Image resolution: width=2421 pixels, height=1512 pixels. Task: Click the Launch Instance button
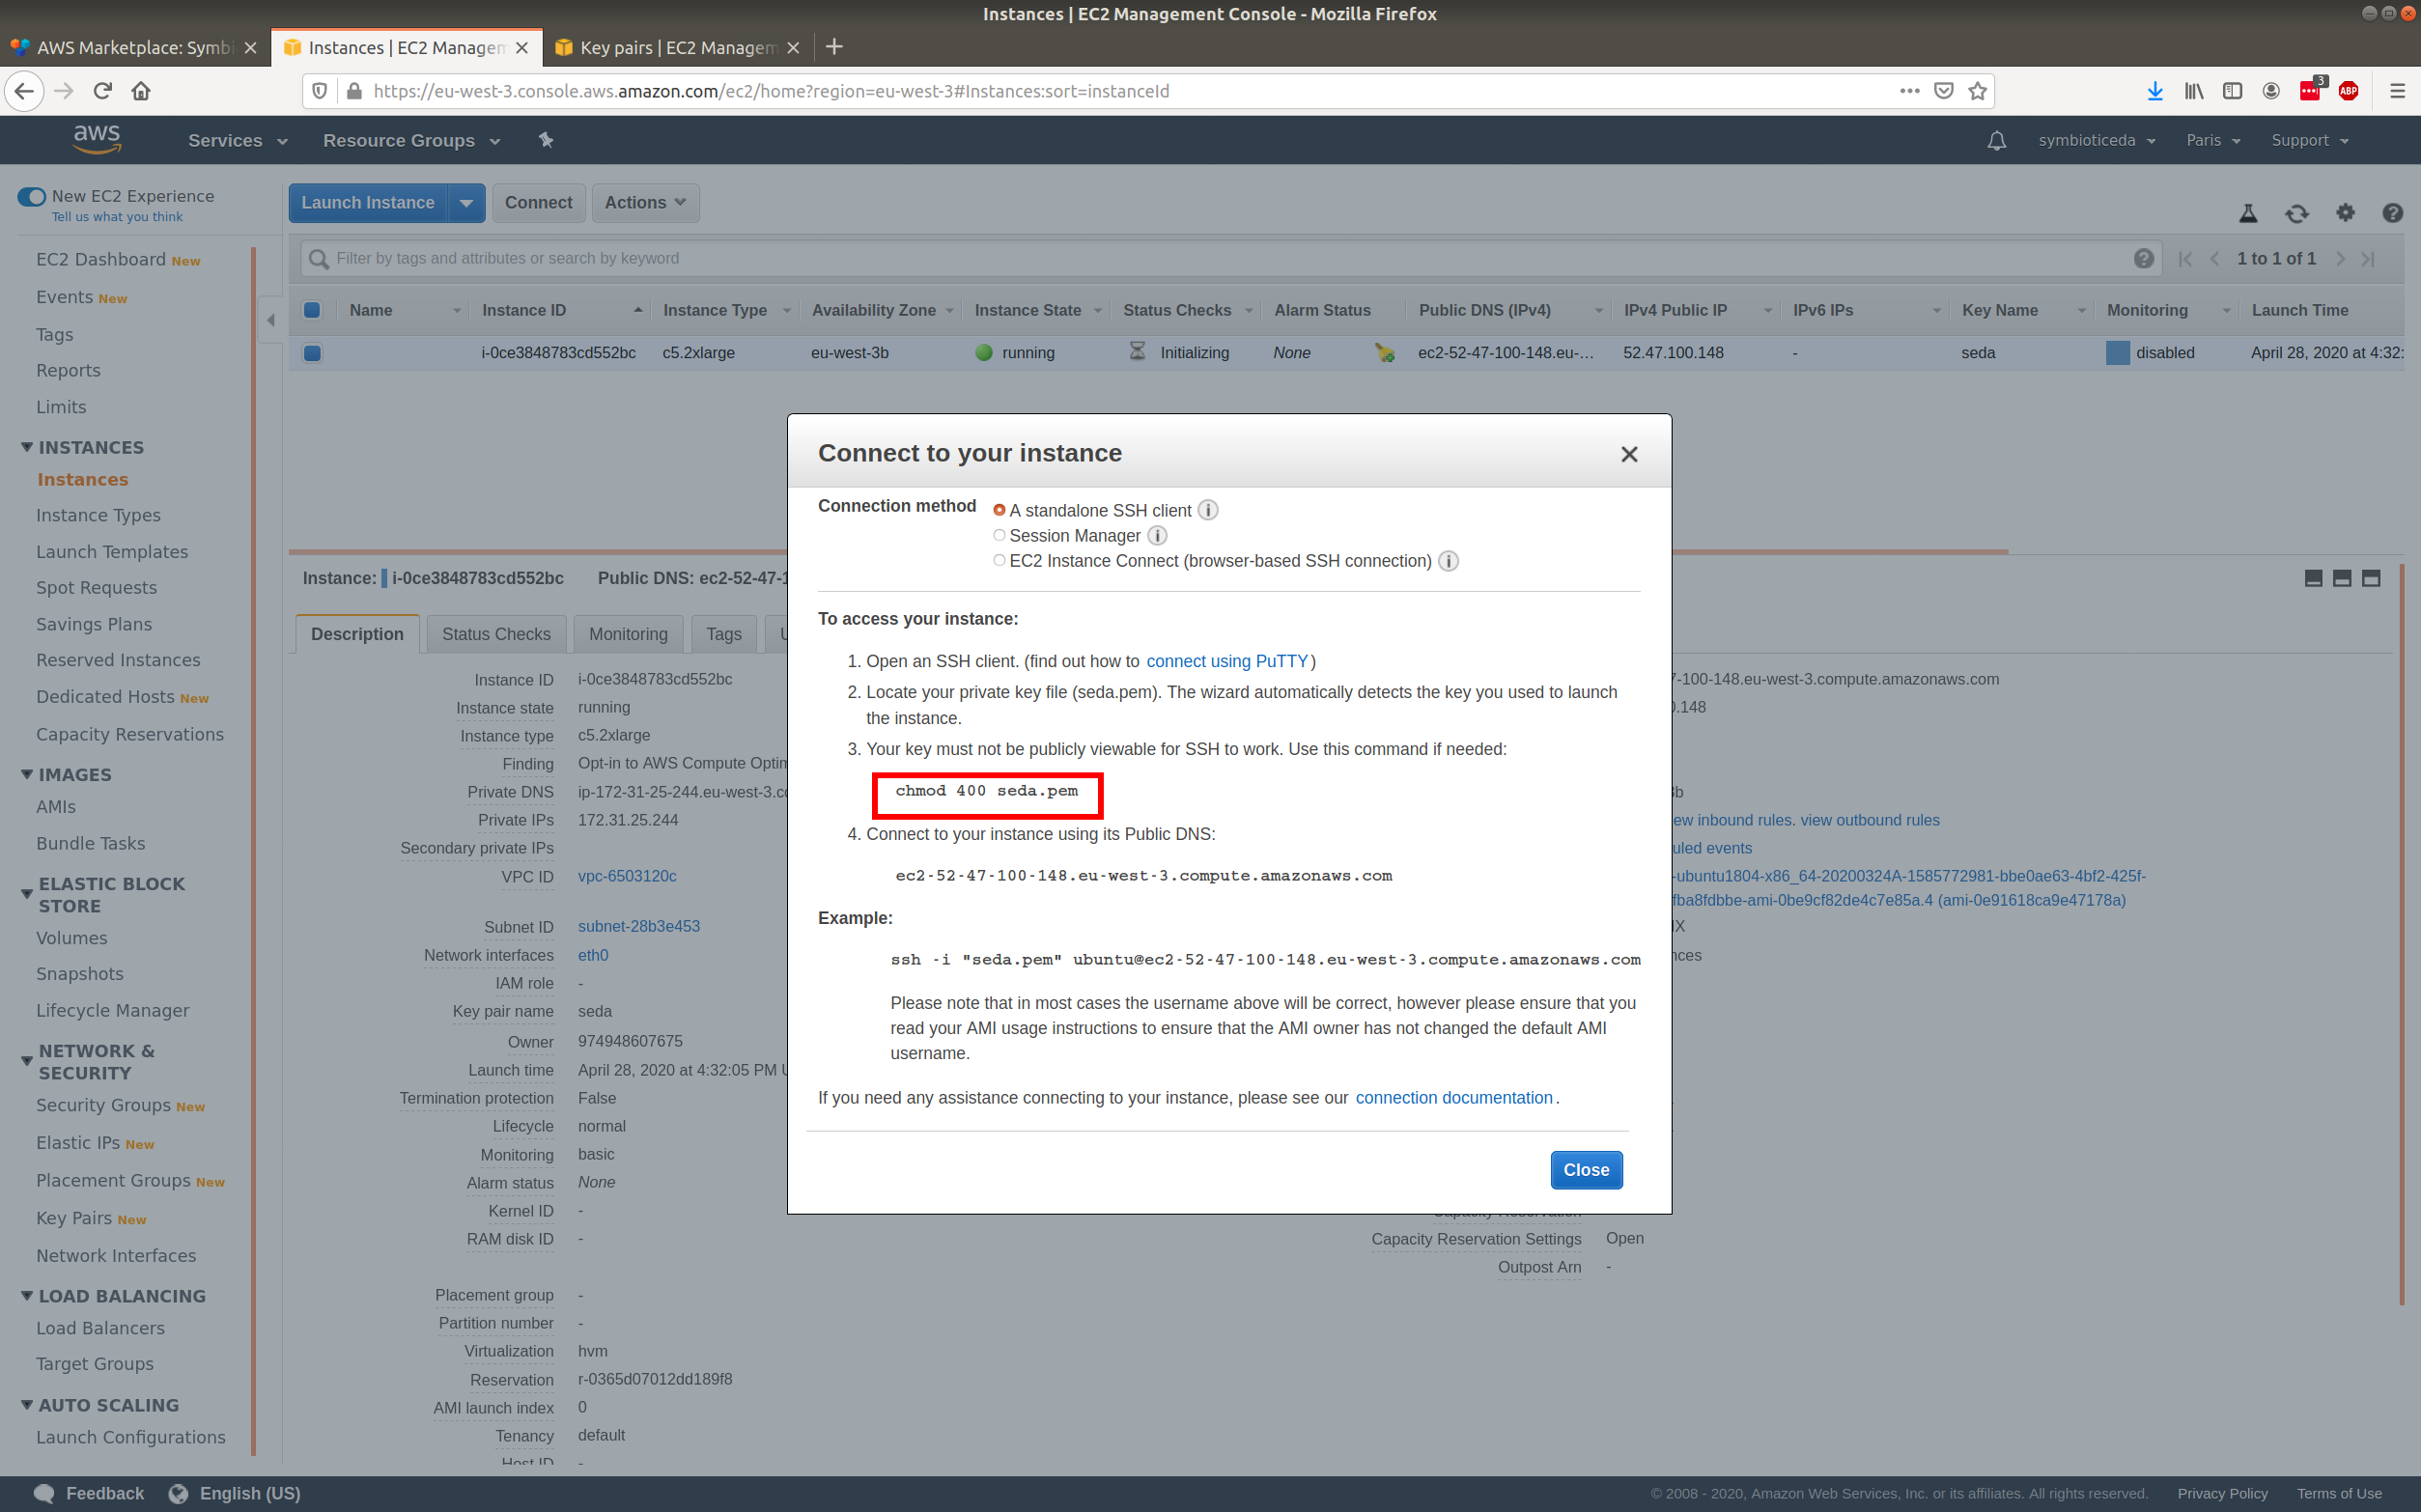[x=368, y=203]
